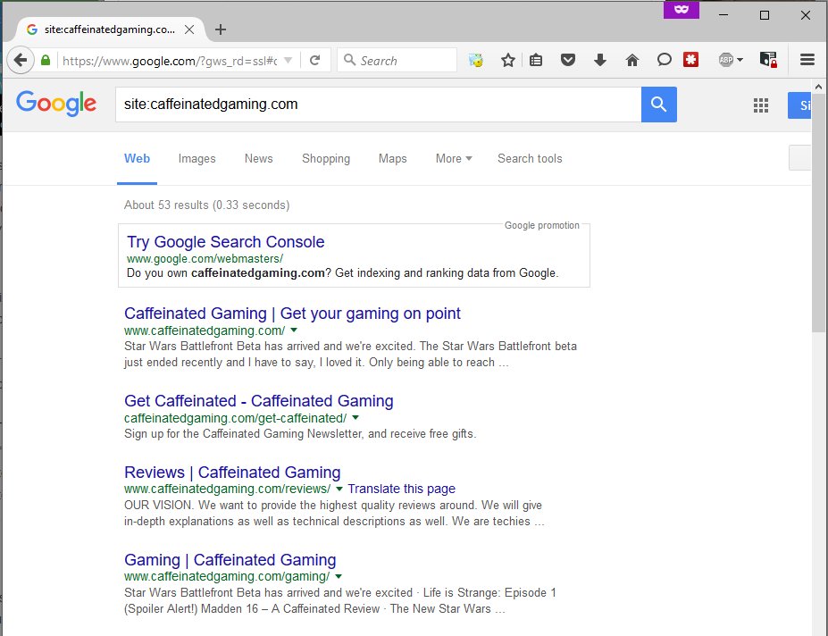828x636 pixels.
Task: Open the Try Google Search Console link
Action: click(225, 242)
